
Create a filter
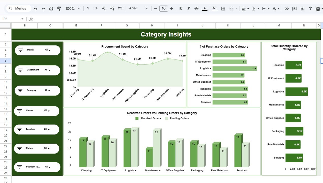click(310, 8)
